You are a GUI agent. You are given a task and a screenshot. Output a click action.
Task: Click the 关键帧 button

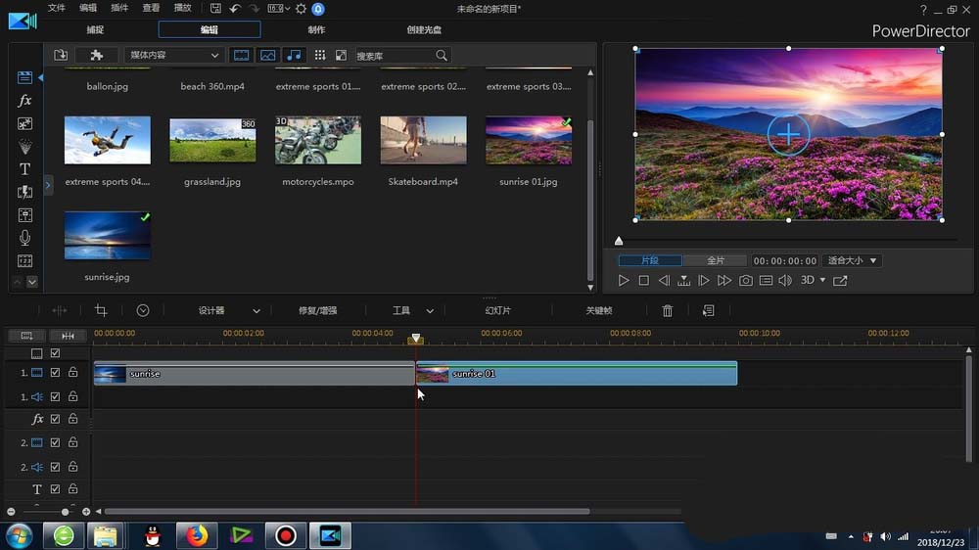[x=598, y=310]
